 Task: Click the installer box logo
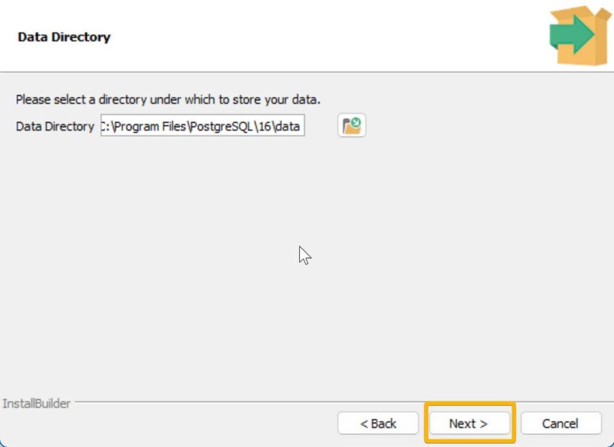tap(580, 35)
